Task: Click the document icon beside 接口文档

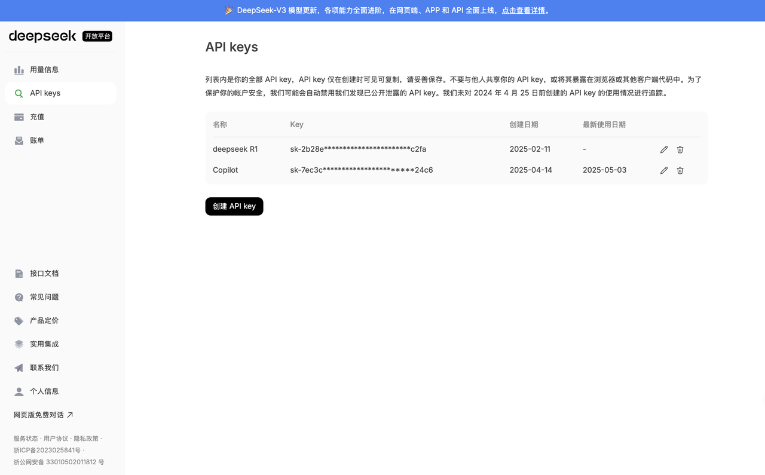Action: click(x=19, y=274)
